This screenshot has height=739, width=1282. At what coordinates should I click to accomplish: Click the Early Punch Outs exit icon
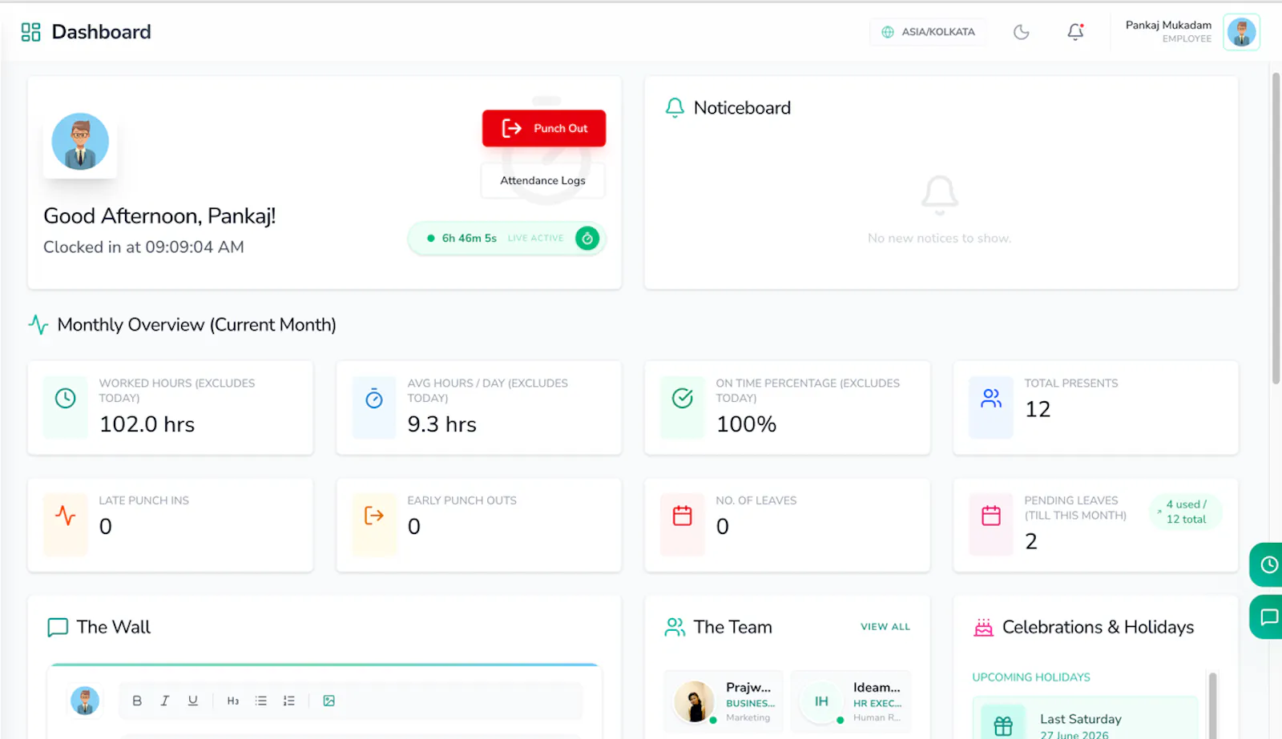374,516
